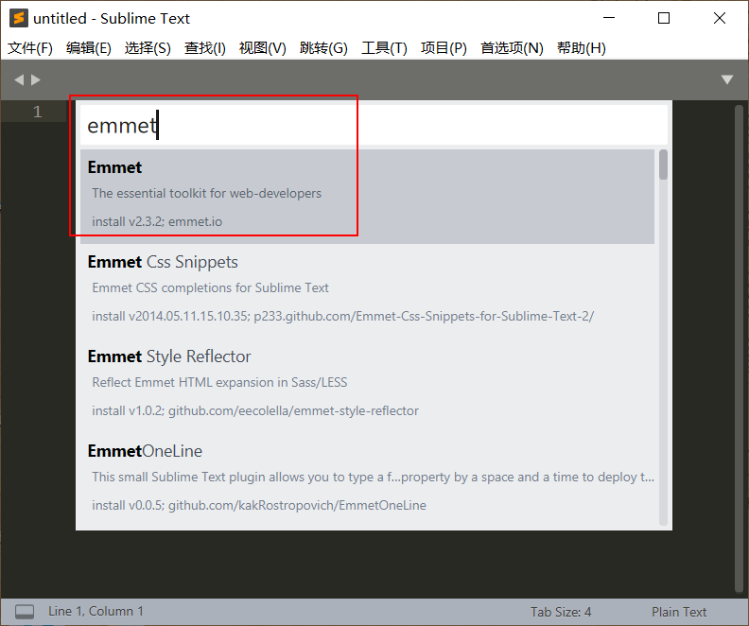Image resolution: width=749 pixels, height=626 pixels.
Task: Open the 首选项(N) menu
Action: [x=512, y=48]
